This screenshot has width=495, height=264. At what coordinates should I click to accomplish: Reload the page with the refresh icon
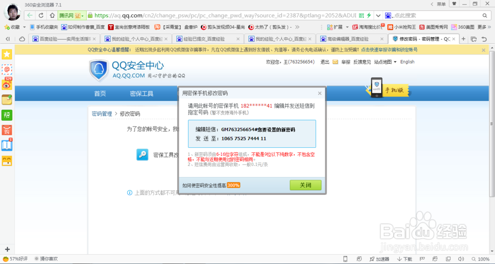41,15
